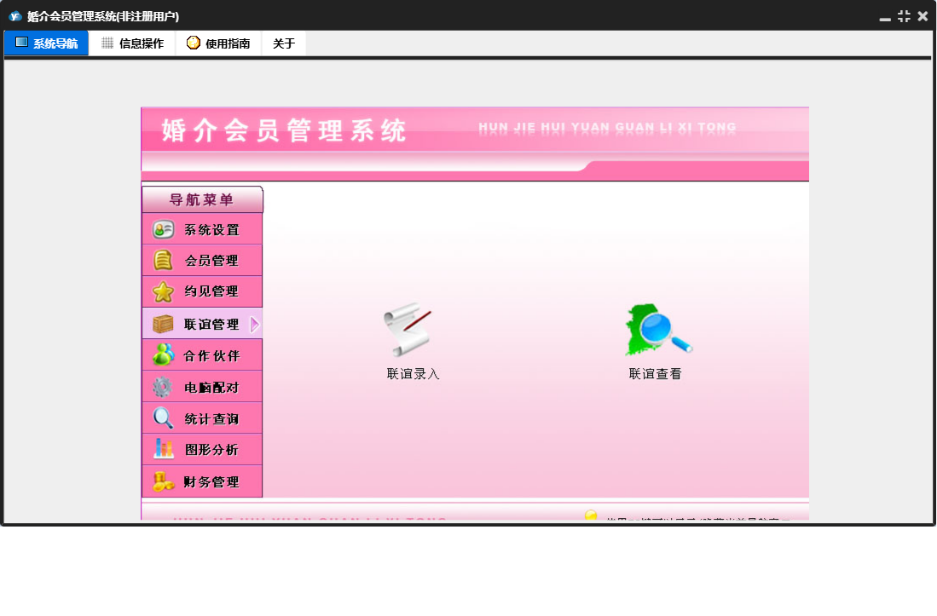Select 系统设置 in navigation menu

click(x=202, y=229)
